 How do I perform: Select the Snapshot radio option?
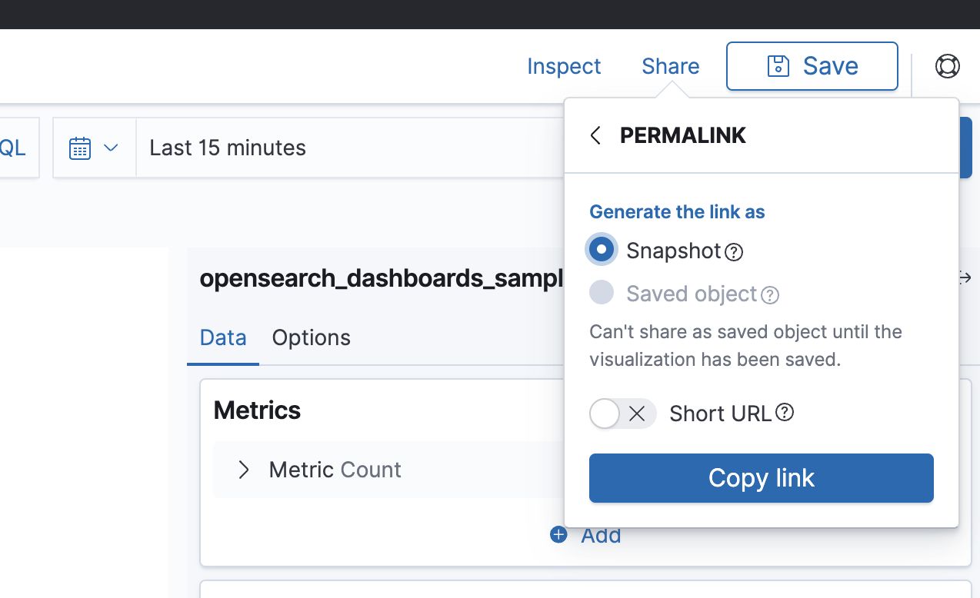[601, 249]
